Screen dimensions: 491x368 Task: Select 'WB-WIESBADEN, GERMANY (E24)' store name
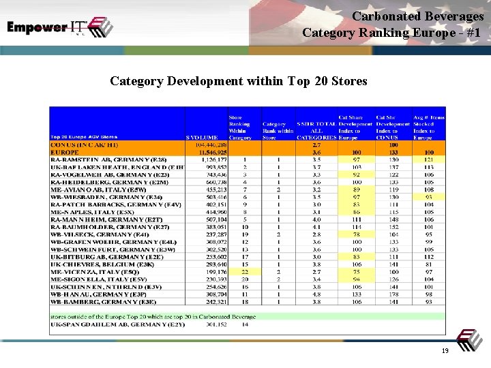[106, 198]
